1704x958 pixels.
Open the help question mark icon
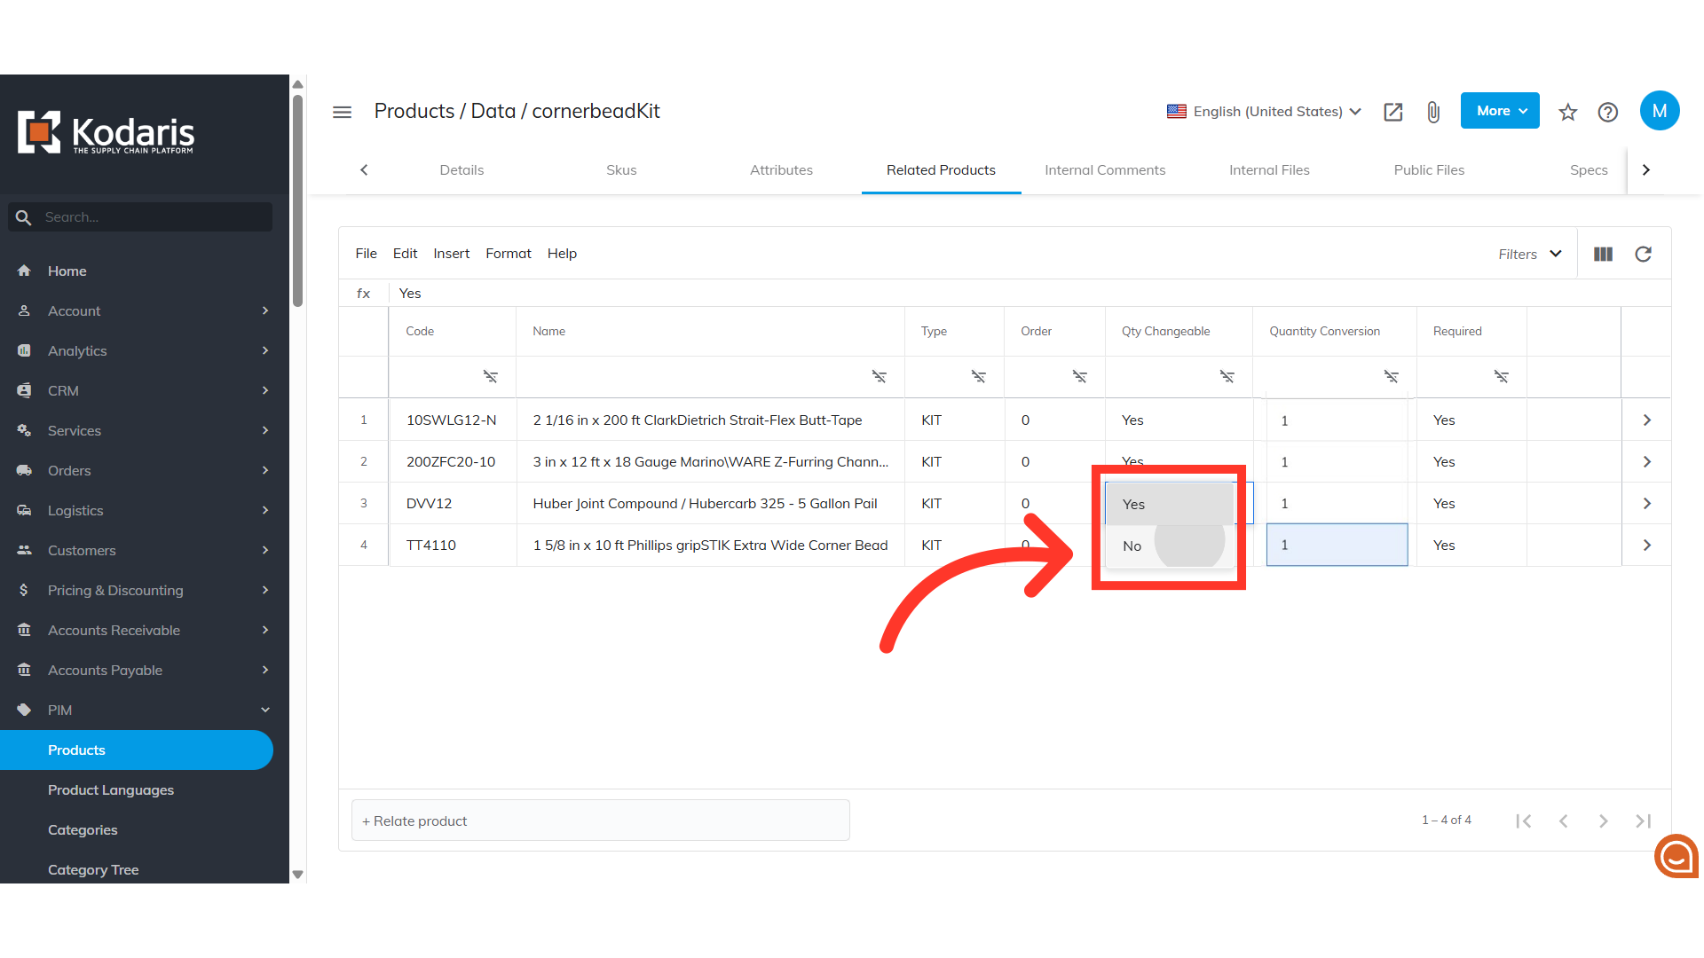tap(1607, 112)
